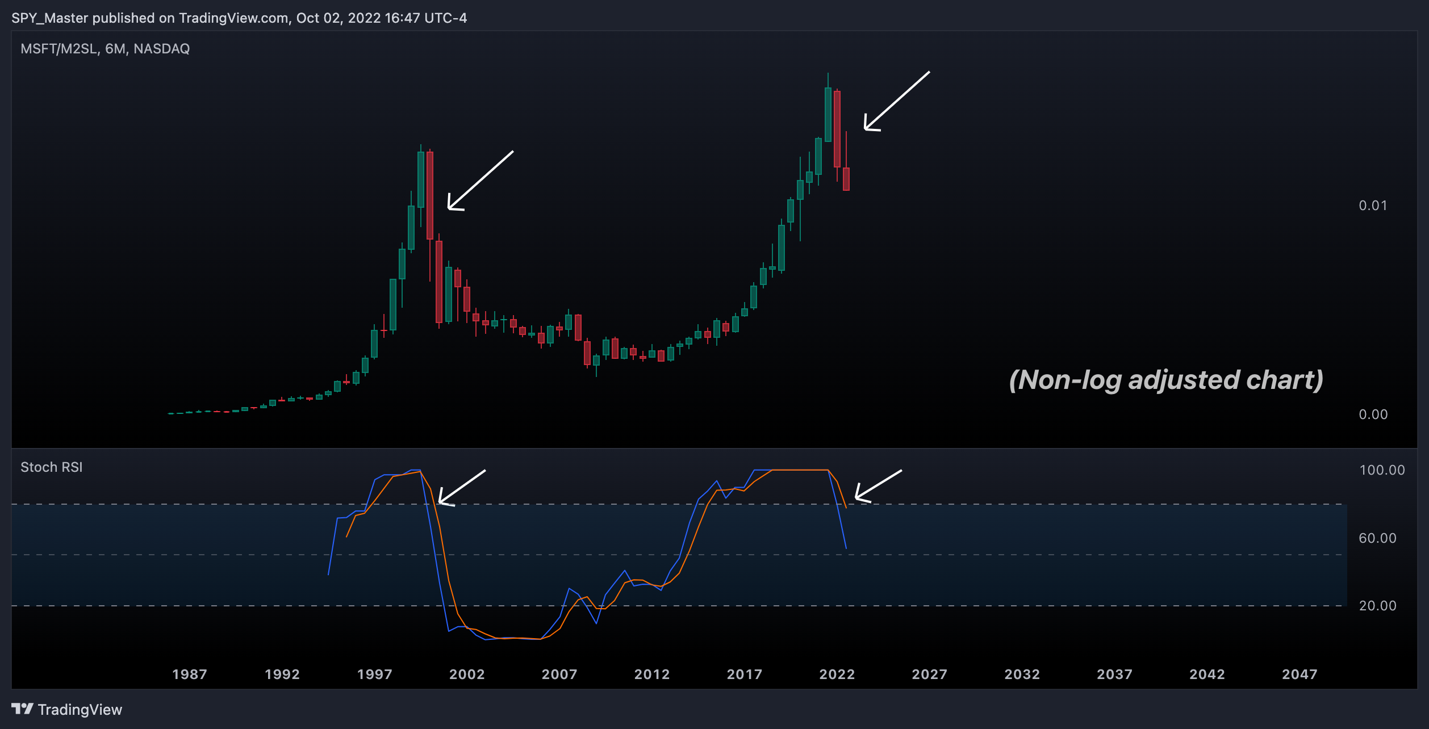1429x729 pixels.
Task: Click the most recent red candle in 2022
Action: coord(846,179)
